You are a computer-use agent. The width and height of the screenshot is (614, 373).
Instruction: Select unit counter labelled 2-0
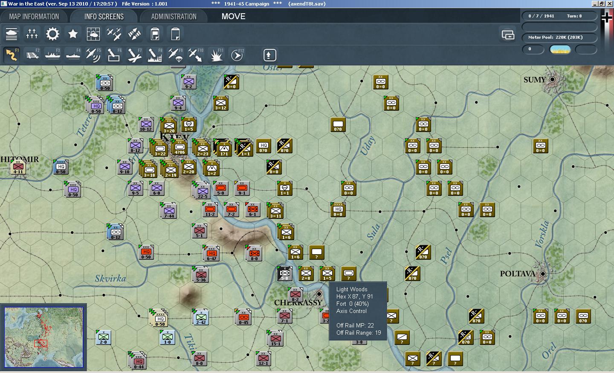104,338
